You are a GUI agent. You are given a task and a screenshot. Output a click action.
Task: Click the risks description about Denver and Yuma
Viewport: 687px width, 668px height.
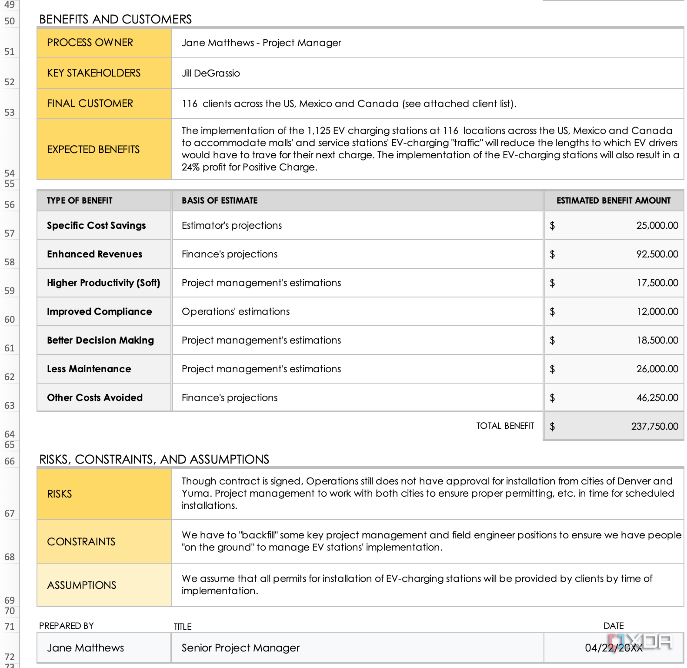pos(428,494)
